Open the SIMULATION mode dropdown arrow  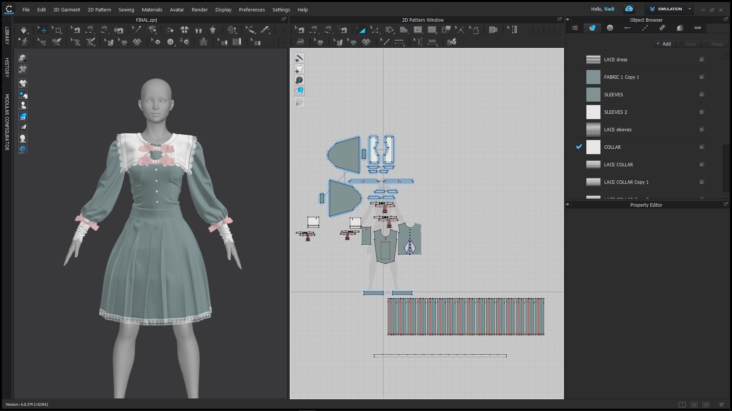tap(689, 9)
